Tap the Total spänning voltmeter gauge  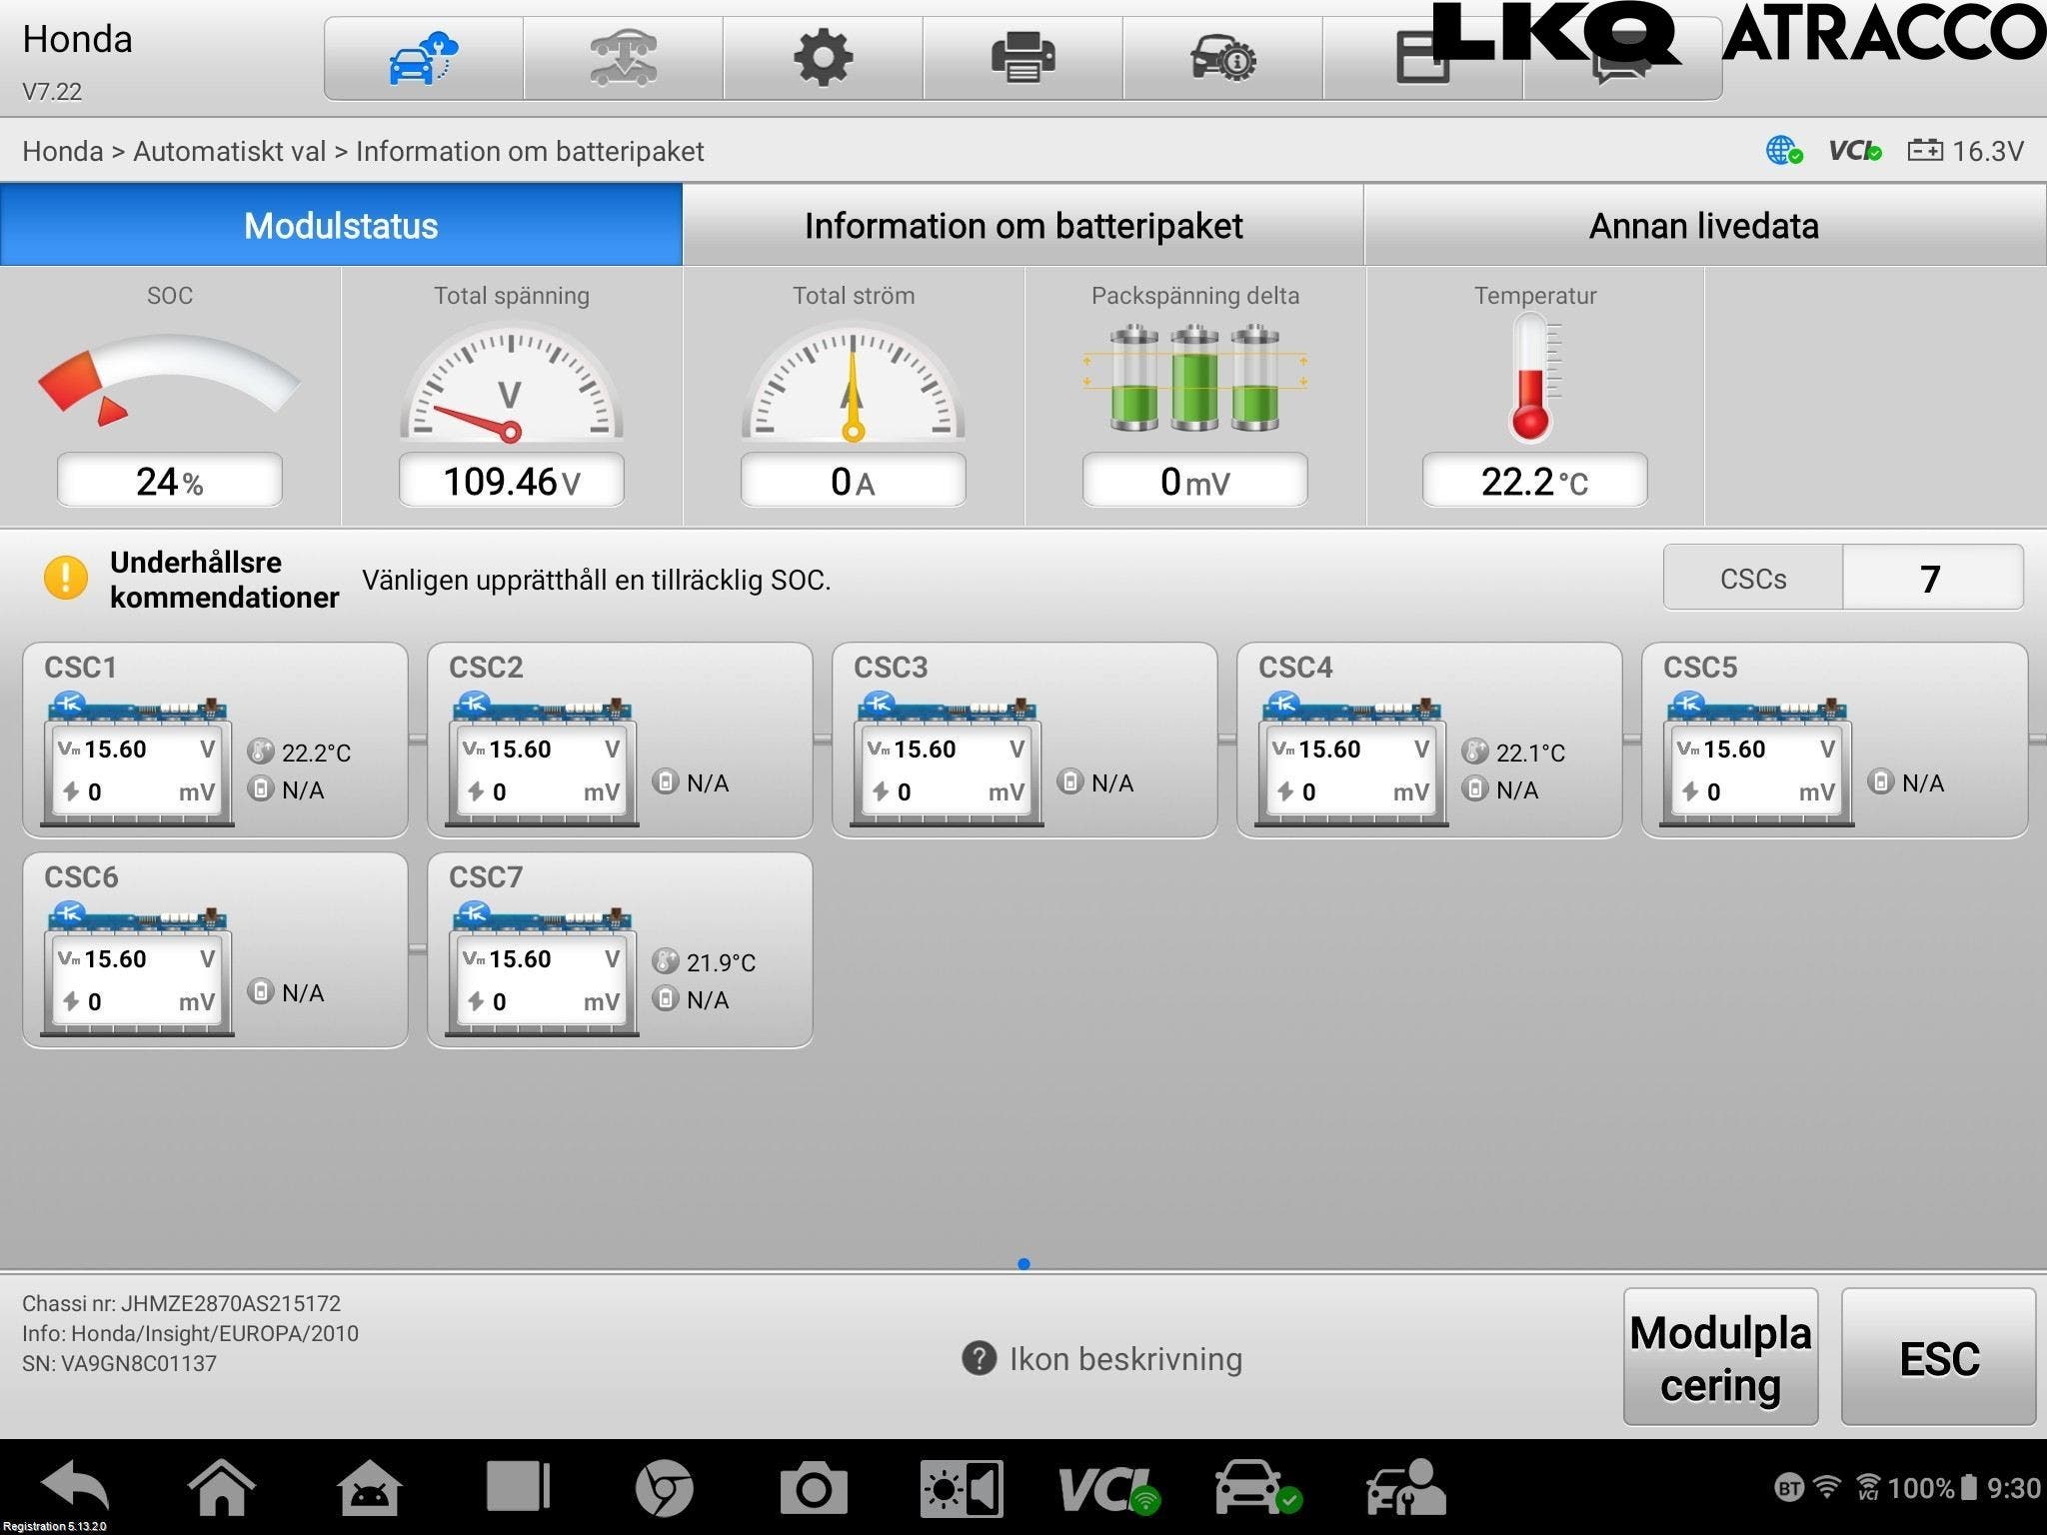click(x=511, y=381)
